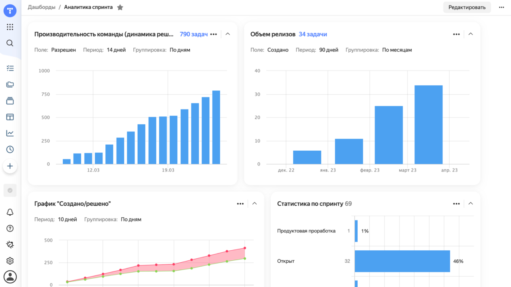Screen dimensions: 511x287
Task: Open the task list icon in sidebar
Action: [x=10, y=68]
